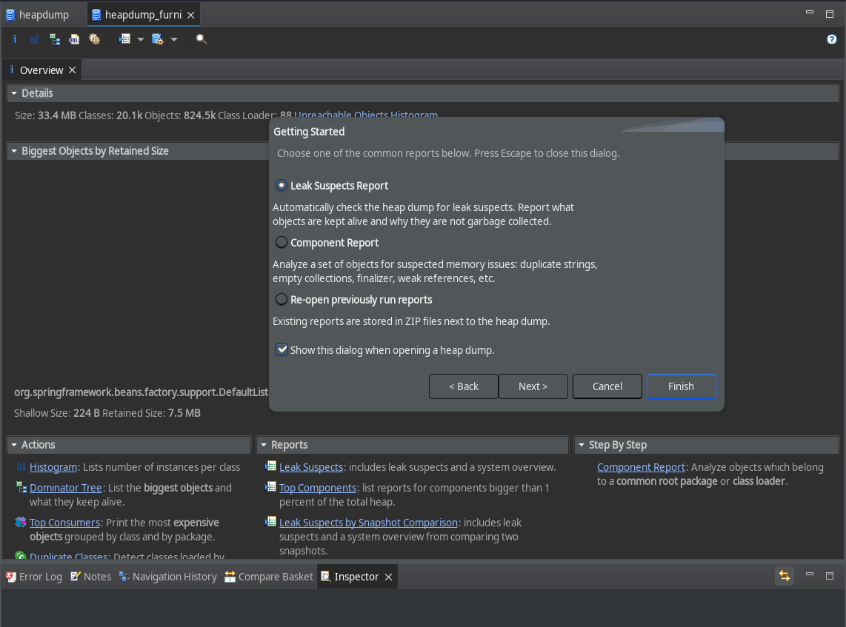The image size is (846, 627).
Task: Collapse the Actions section
Action: pos(14,445)
